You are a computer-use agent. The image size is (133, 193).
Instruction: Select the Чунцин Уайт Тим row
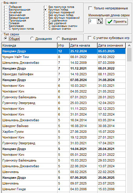click(64, 57)
